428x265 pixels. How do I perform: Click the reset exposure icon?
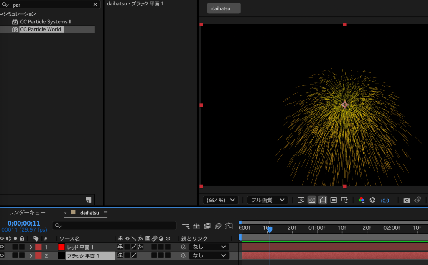pyautogui.click(x=372, y=200)
